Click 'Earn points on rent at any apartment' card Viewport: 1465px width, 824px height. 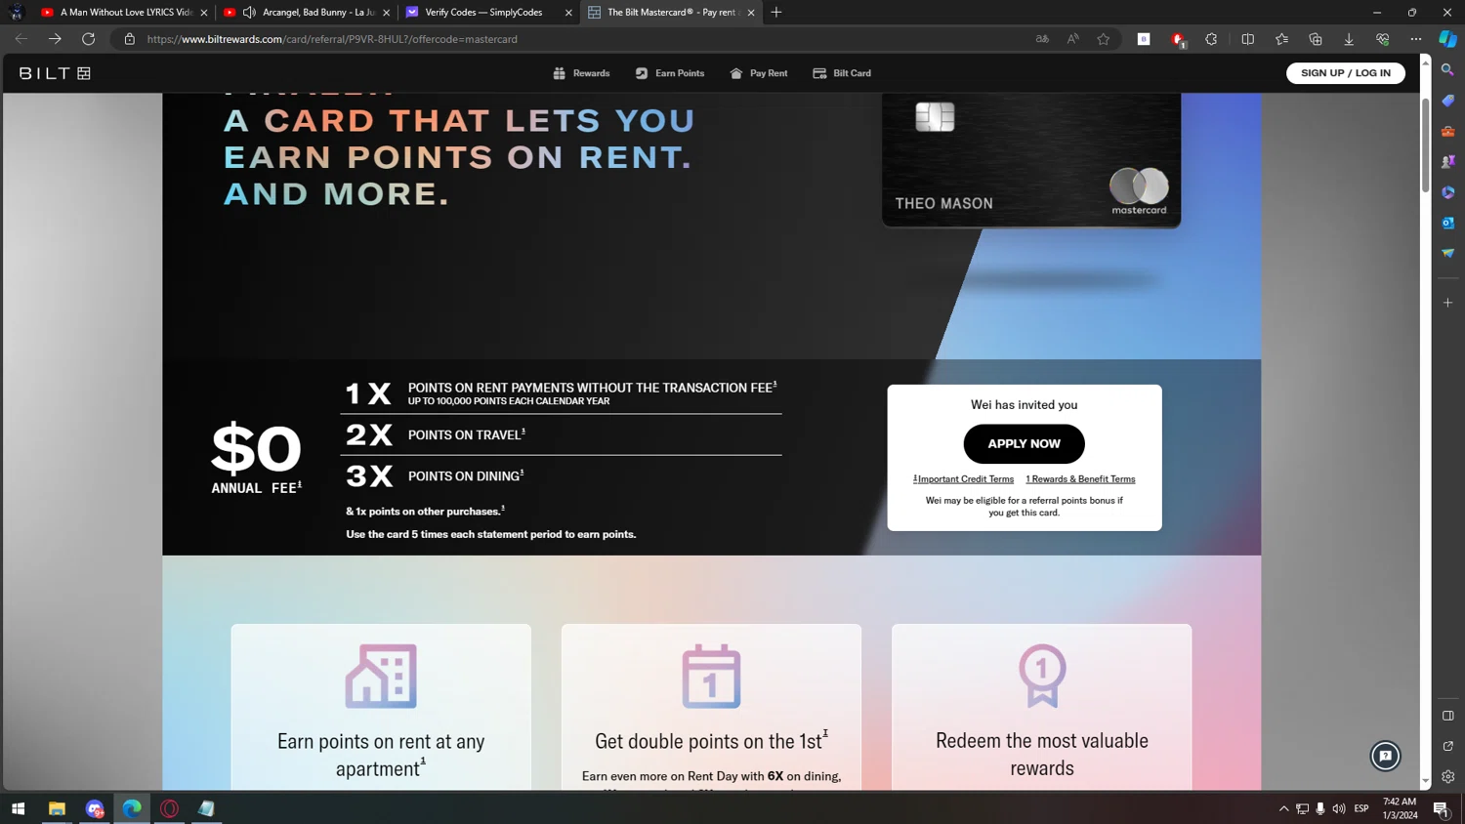(x=381, y=707)
